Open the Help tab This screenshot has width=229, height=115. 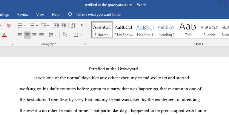click(56, 15)
